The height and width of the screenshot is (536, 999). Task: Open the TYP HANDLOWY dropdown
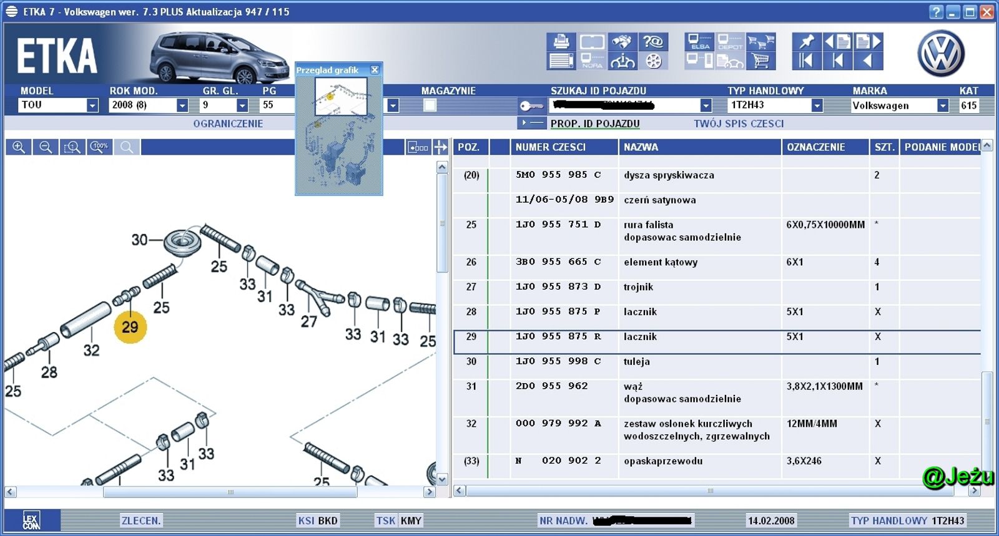(817, 105)
